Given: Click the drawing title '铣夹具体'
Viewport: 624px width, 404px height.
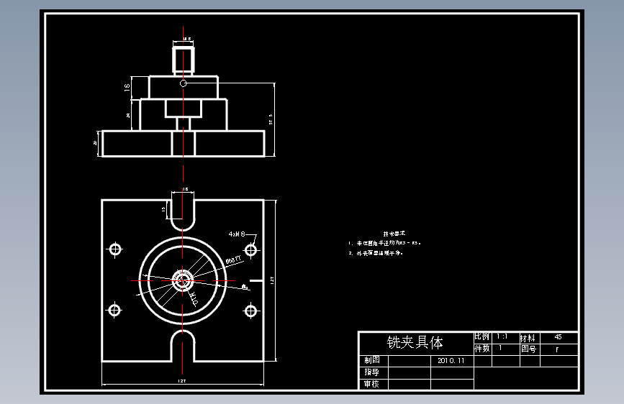Looking at the screenshot, I should pos(415,342).
